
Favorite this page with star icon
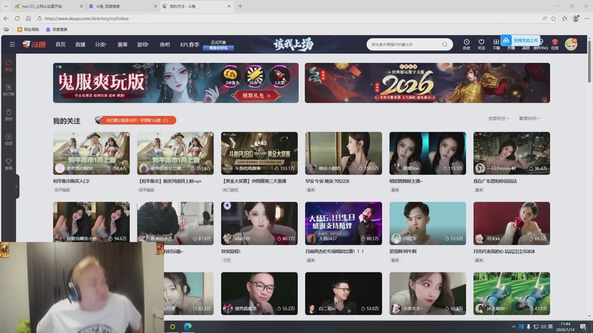tap(554, 18)
